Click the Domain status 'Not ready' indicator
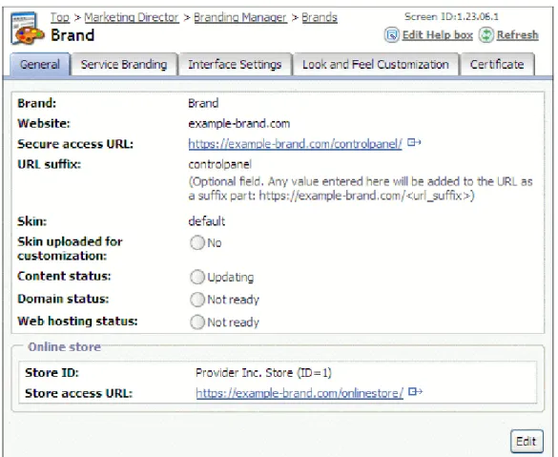Image resolution: width=558 pixels, height=457 pixels. point(197,300)
